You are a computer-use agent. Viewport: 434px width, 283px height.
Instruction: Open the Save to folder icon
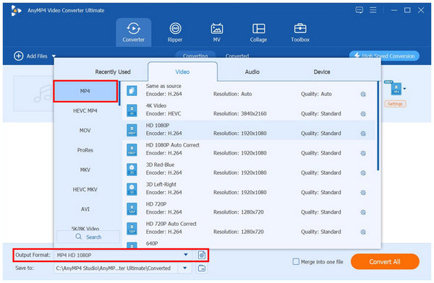point(202,268)
